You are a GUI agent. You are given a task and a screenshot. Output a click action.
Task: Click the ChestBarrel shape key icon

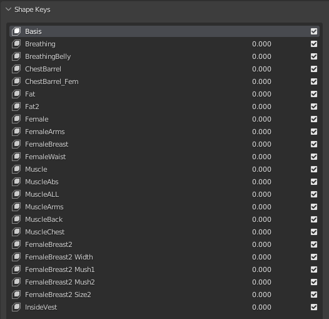click(16, 69)
